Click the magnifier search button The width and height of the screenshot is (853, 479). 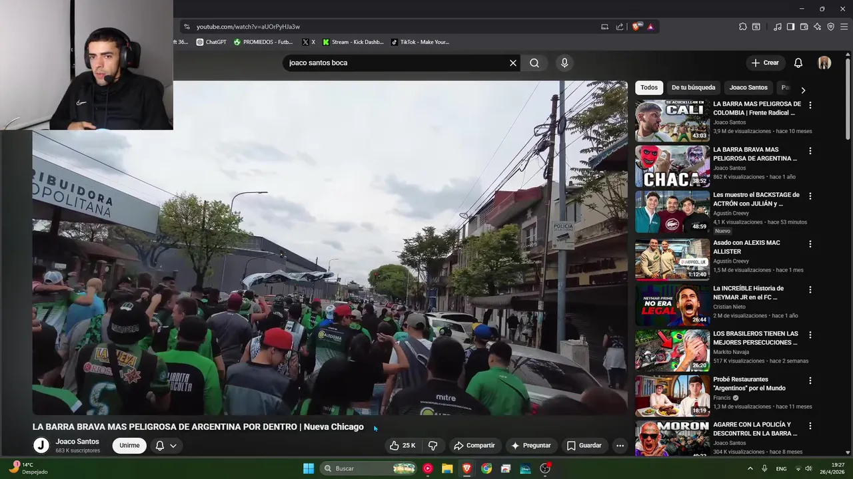[534, 63]
